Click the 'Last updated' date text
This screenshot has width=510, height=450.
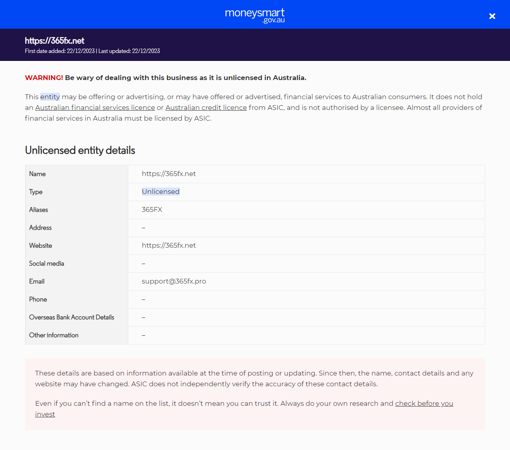point(129,51)
